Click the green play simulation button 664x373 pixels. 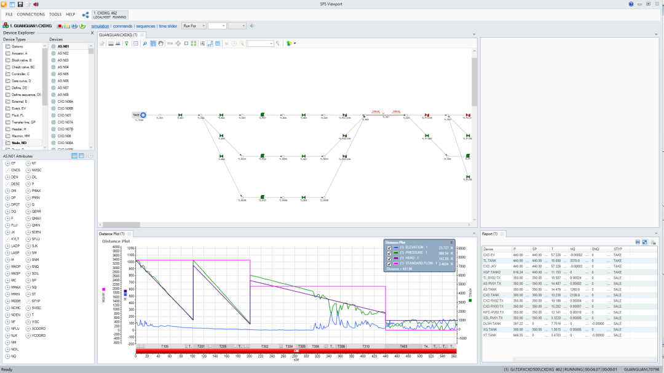coord(82,26)
